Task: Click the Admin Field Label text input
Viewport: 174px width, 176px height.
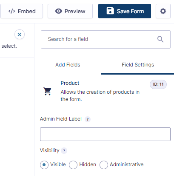Action: (105, 134)
